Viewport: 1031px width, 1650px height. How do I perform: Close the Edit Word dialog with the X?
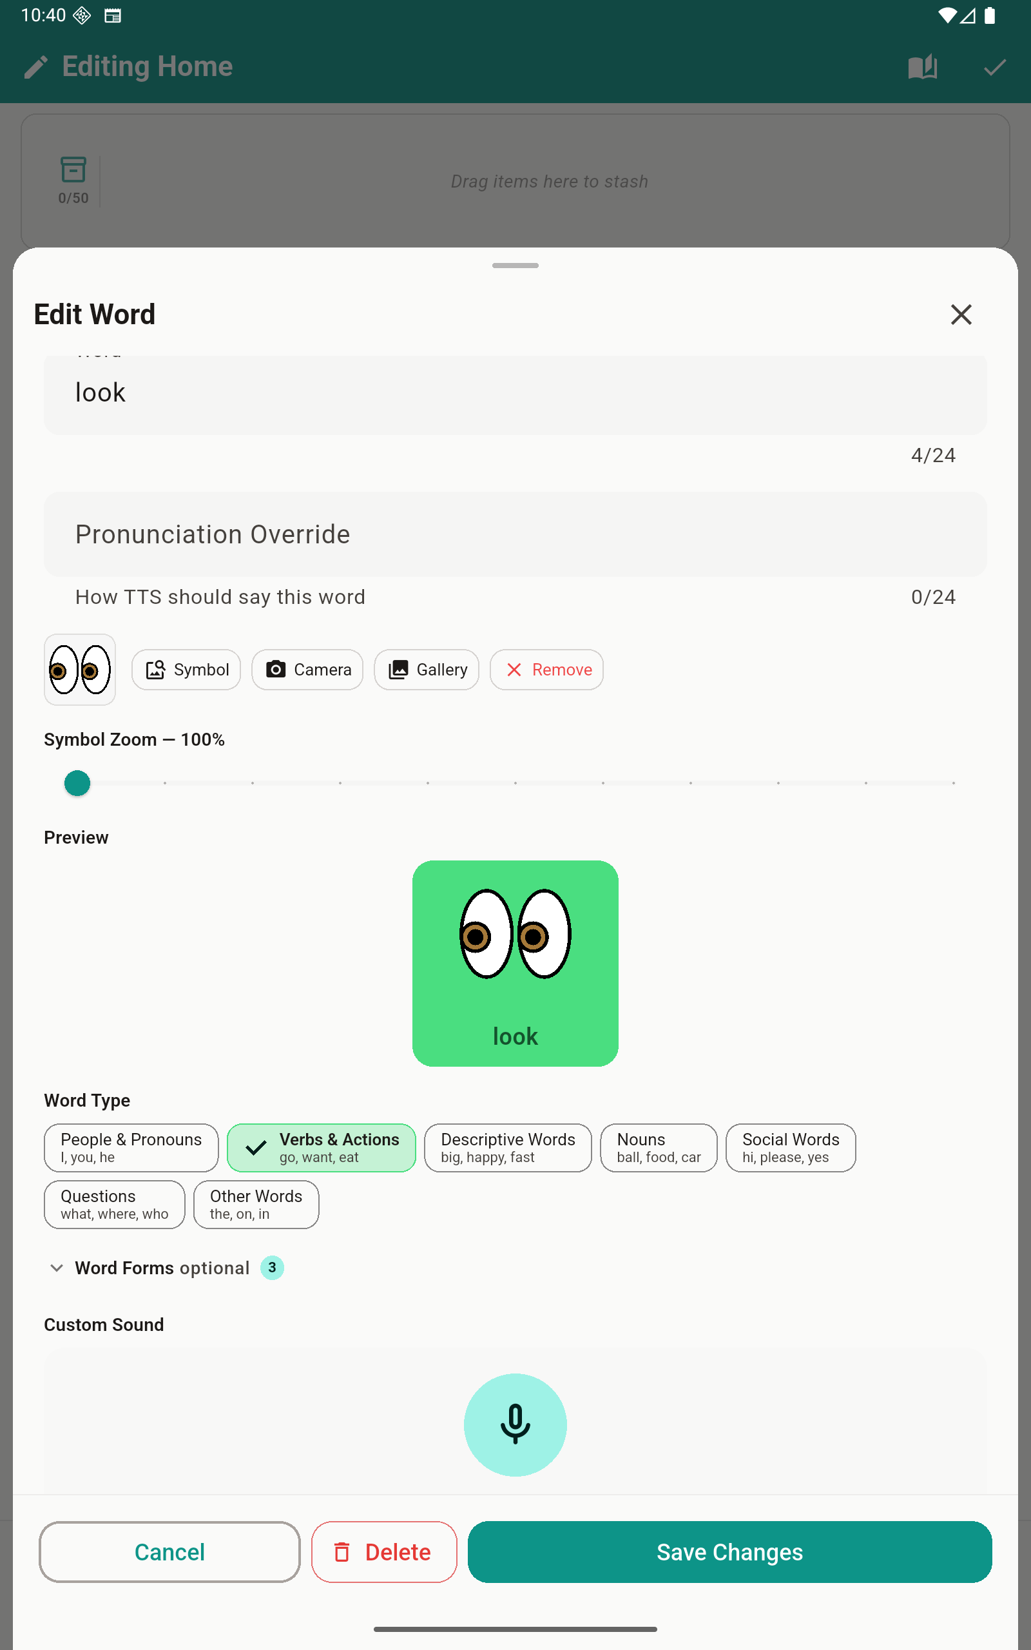pyautogui.click(x=961, y=315)
